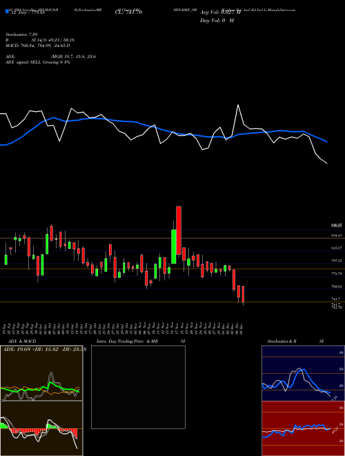Click the 797.33 price axis label
The width and height of the screenshot is (345, 456).
pos(337,261)
